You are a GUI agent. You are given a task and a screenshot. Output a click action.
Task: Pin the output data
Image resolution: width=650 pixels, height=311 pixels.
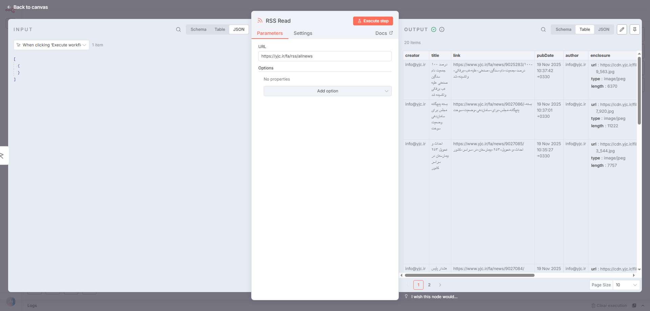[635, 29]
